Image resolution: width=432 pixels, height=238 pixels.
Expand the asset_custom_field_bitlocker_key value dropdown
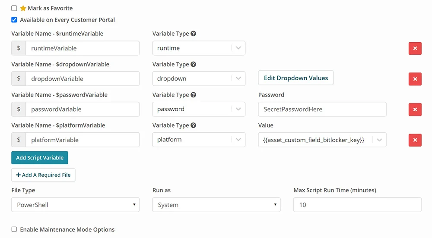tap(322, 140)
